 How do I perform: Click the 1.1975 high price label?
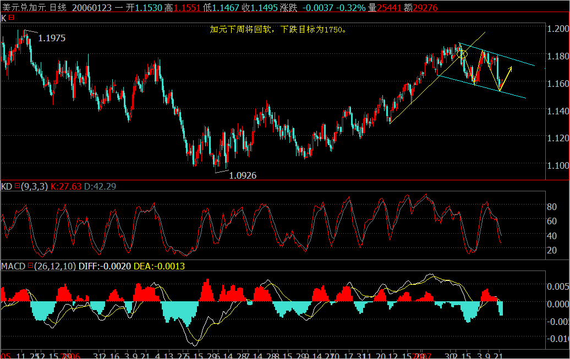pos(52,38)
